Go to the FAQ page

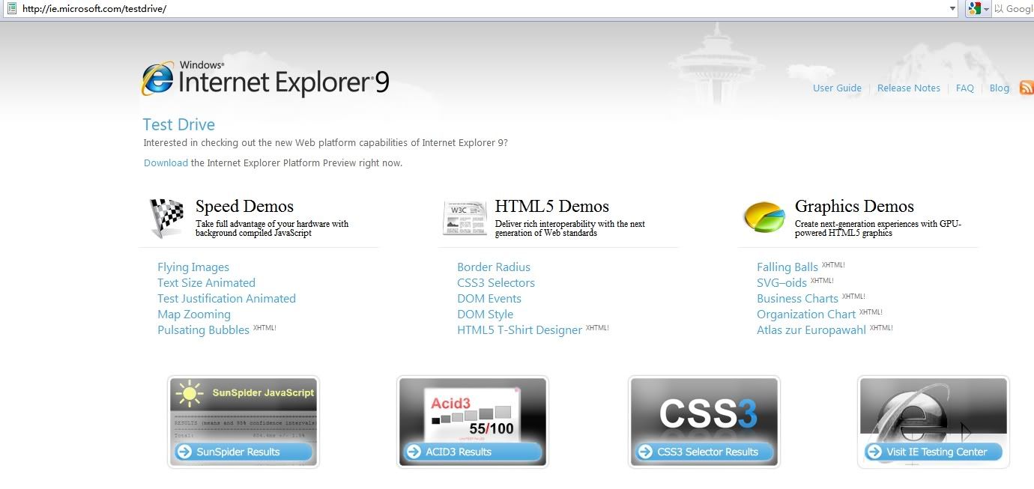(965, 88)
